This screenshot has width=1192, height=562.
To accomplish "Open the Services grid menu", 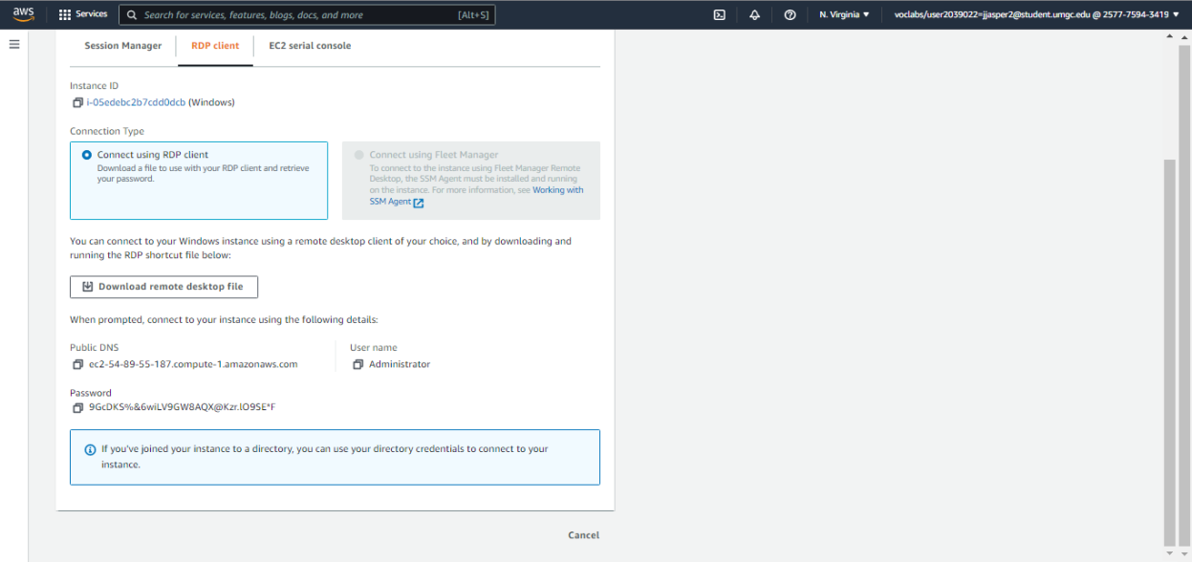I will click(x=83, y=14).
